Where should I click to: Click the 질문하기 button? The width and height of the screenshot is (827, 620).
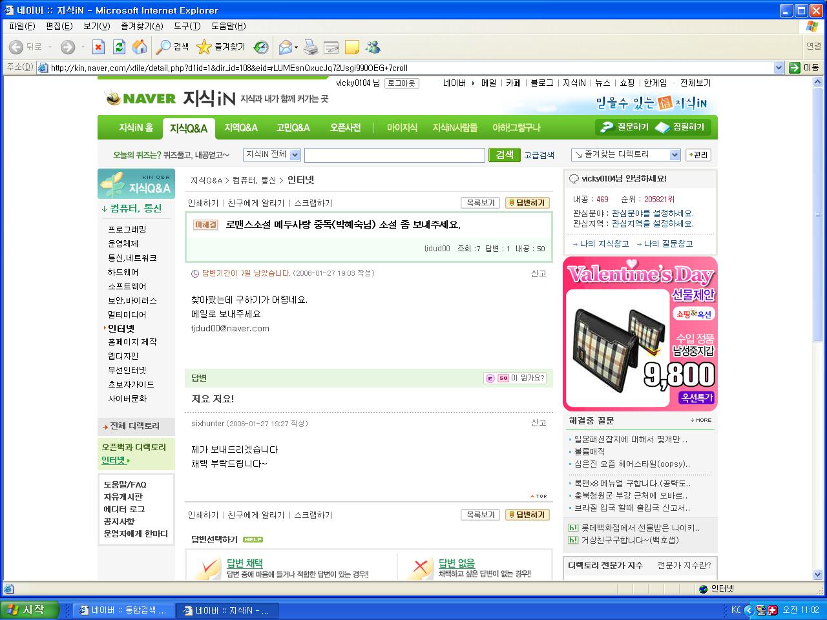(625, 127)
